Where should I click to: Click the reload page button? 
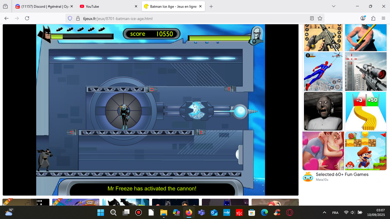27,18
